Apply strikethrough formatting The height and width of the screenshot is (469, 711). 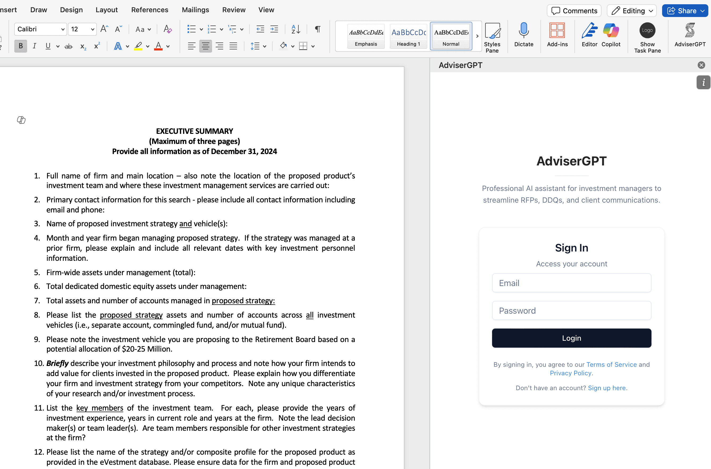pyautogui.click(x=69, y=46)
